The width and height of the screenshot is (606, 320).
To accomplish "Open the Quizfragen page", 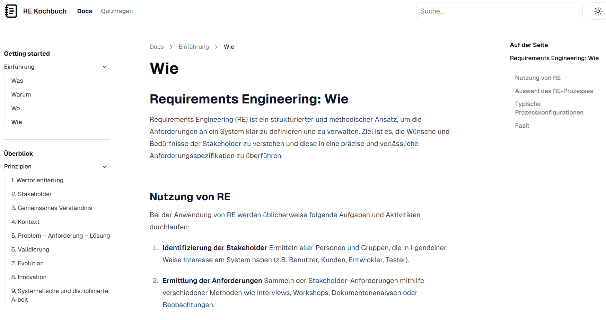I will pyautogui.click(x=117, y=11).
